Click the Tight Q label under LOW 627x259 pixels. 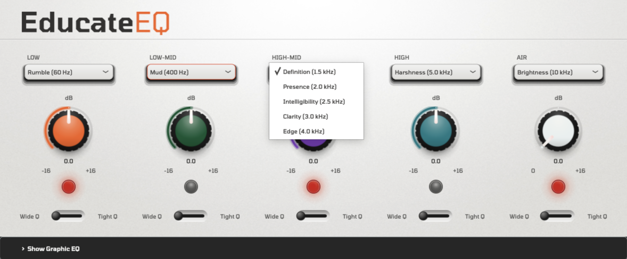pos(107,216)
